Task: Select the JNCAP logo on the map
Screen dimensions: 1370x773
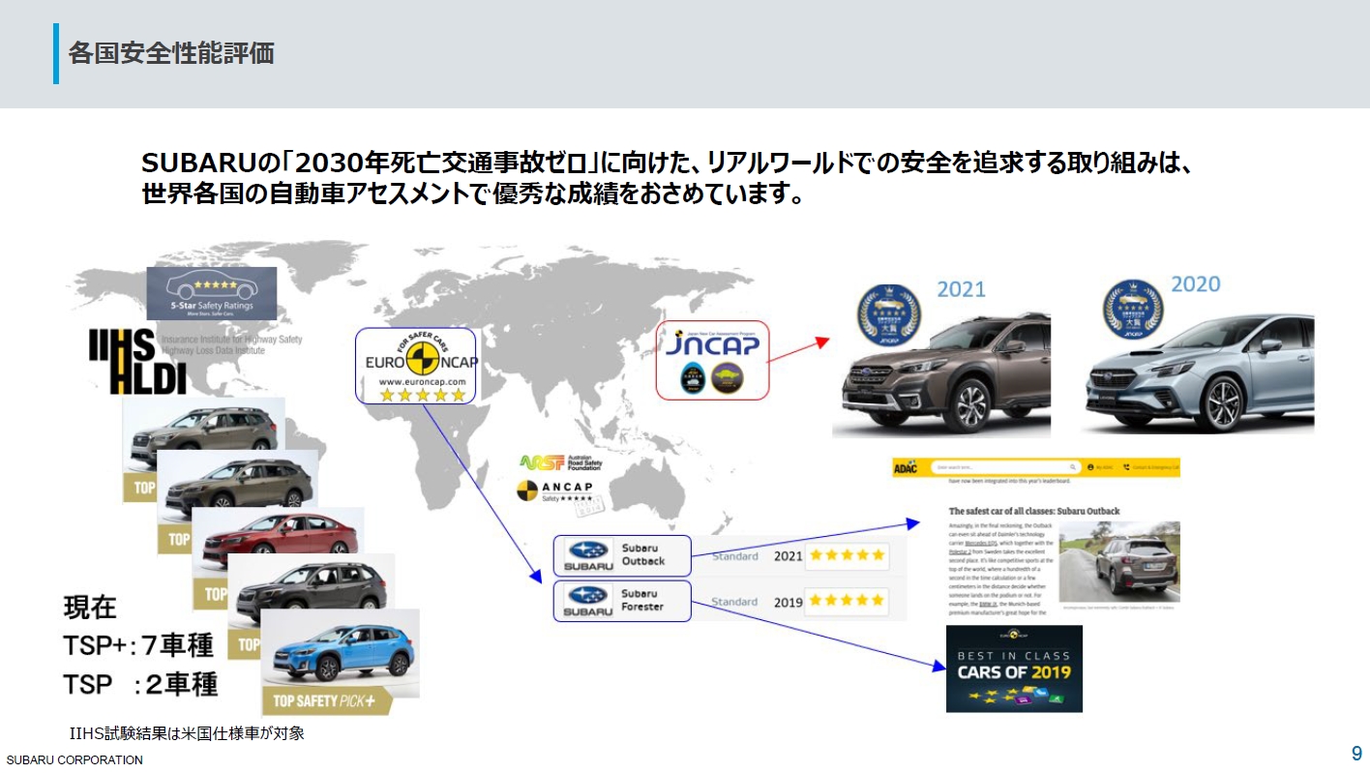Action: pos(713,360)
